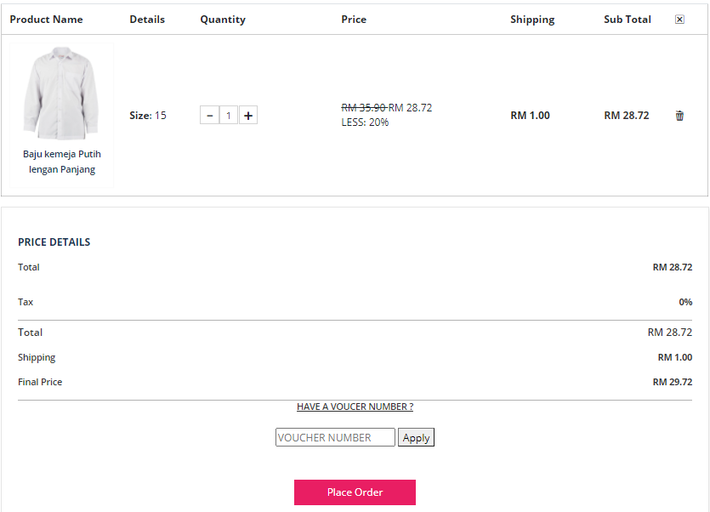Image resolution: width=710 pixels, height=512 pixels.
Task: Click the Quantity column header
Action: tap(223, 20)
